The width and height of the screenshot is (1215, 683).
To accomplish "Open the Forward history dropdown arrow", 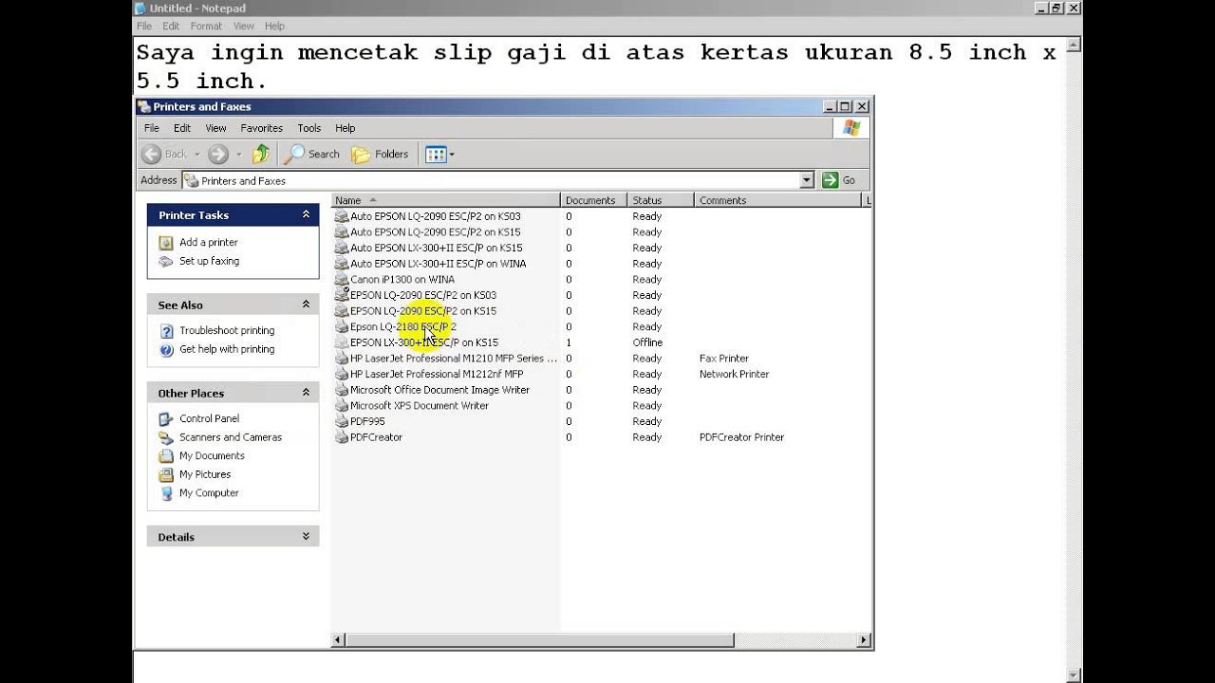I will click(238, 154).
